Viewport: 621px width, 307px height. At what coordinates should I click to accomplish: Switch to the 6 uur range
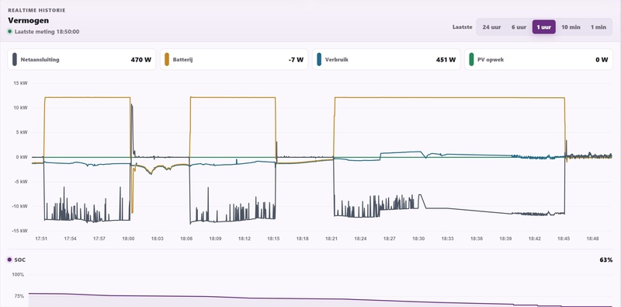coord(519,27)
